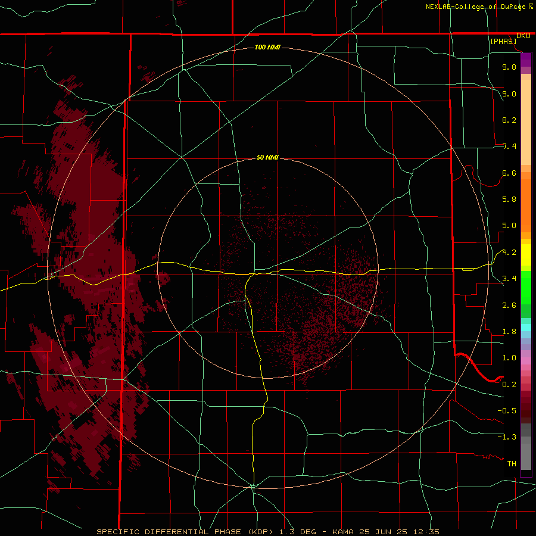Click the 1.0 legend value
The image size is (536, 536).
[509, 358]
